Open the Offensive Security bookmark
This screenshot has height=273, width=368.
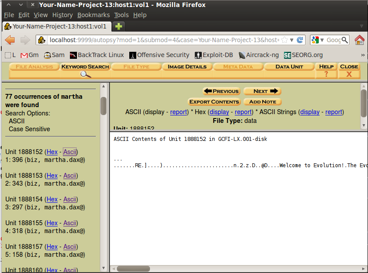pos(159,55)
